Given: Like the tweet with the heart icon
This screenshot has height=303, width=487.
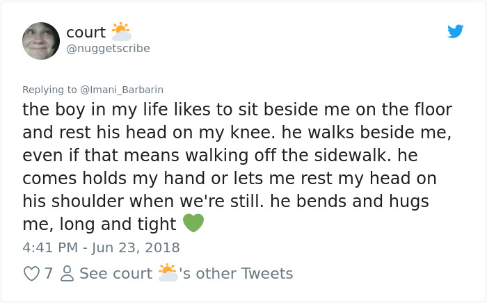Looking at the screenshot, I should [31, 274].
